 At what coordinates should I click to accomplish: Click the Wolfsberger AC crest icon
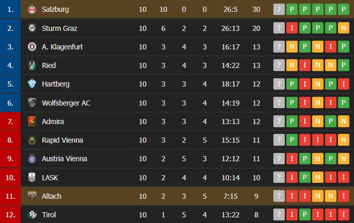(32, 103)
